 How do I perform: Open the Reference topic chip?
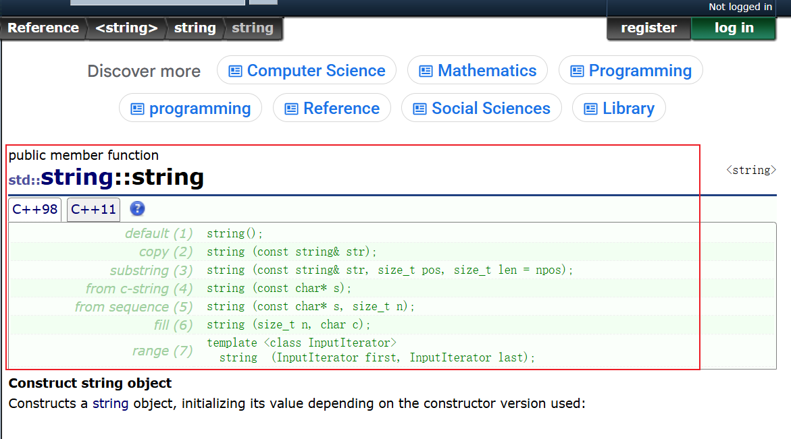[x=332, y=109]
